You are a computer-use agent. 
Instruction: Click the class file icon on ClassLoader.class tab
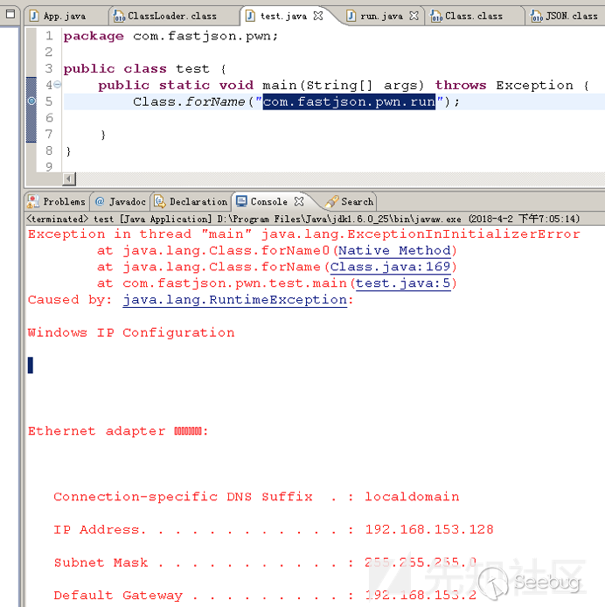pos(119,17)
